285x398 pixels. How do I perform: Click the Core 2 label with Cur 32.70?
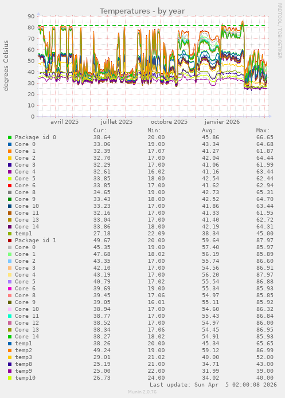(25, 158)
